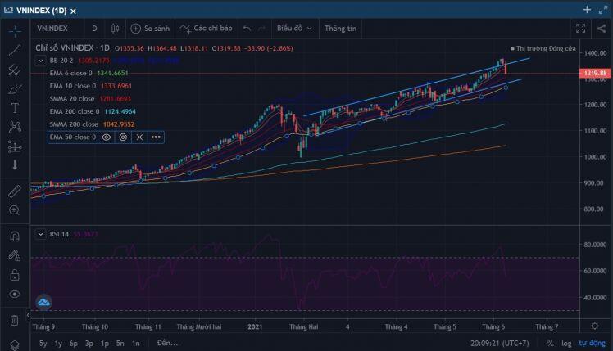Set range to 5y
Image resolution: width=613 pixels, height=351 pixels.
[43, 343]
